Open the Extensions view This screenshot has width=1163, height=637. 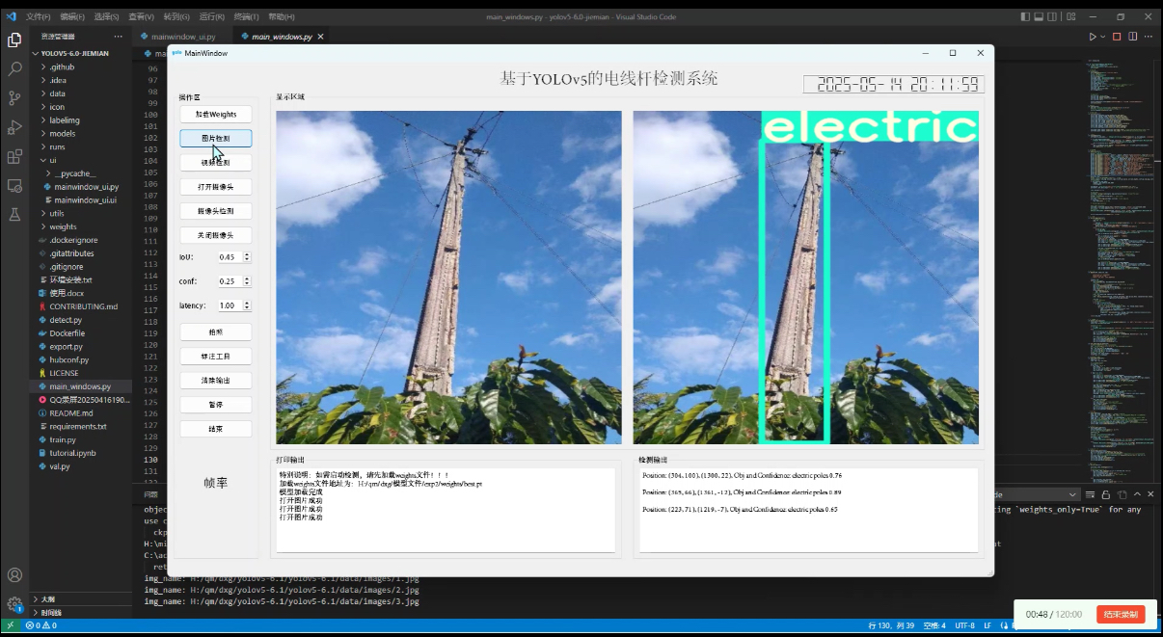pyautogui.click(x=14, y=156)
